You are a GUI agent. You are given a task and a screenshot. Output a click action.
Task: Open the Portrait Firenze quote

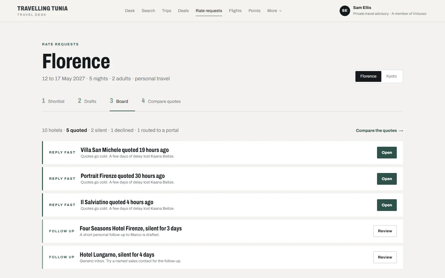pos(387,179)
